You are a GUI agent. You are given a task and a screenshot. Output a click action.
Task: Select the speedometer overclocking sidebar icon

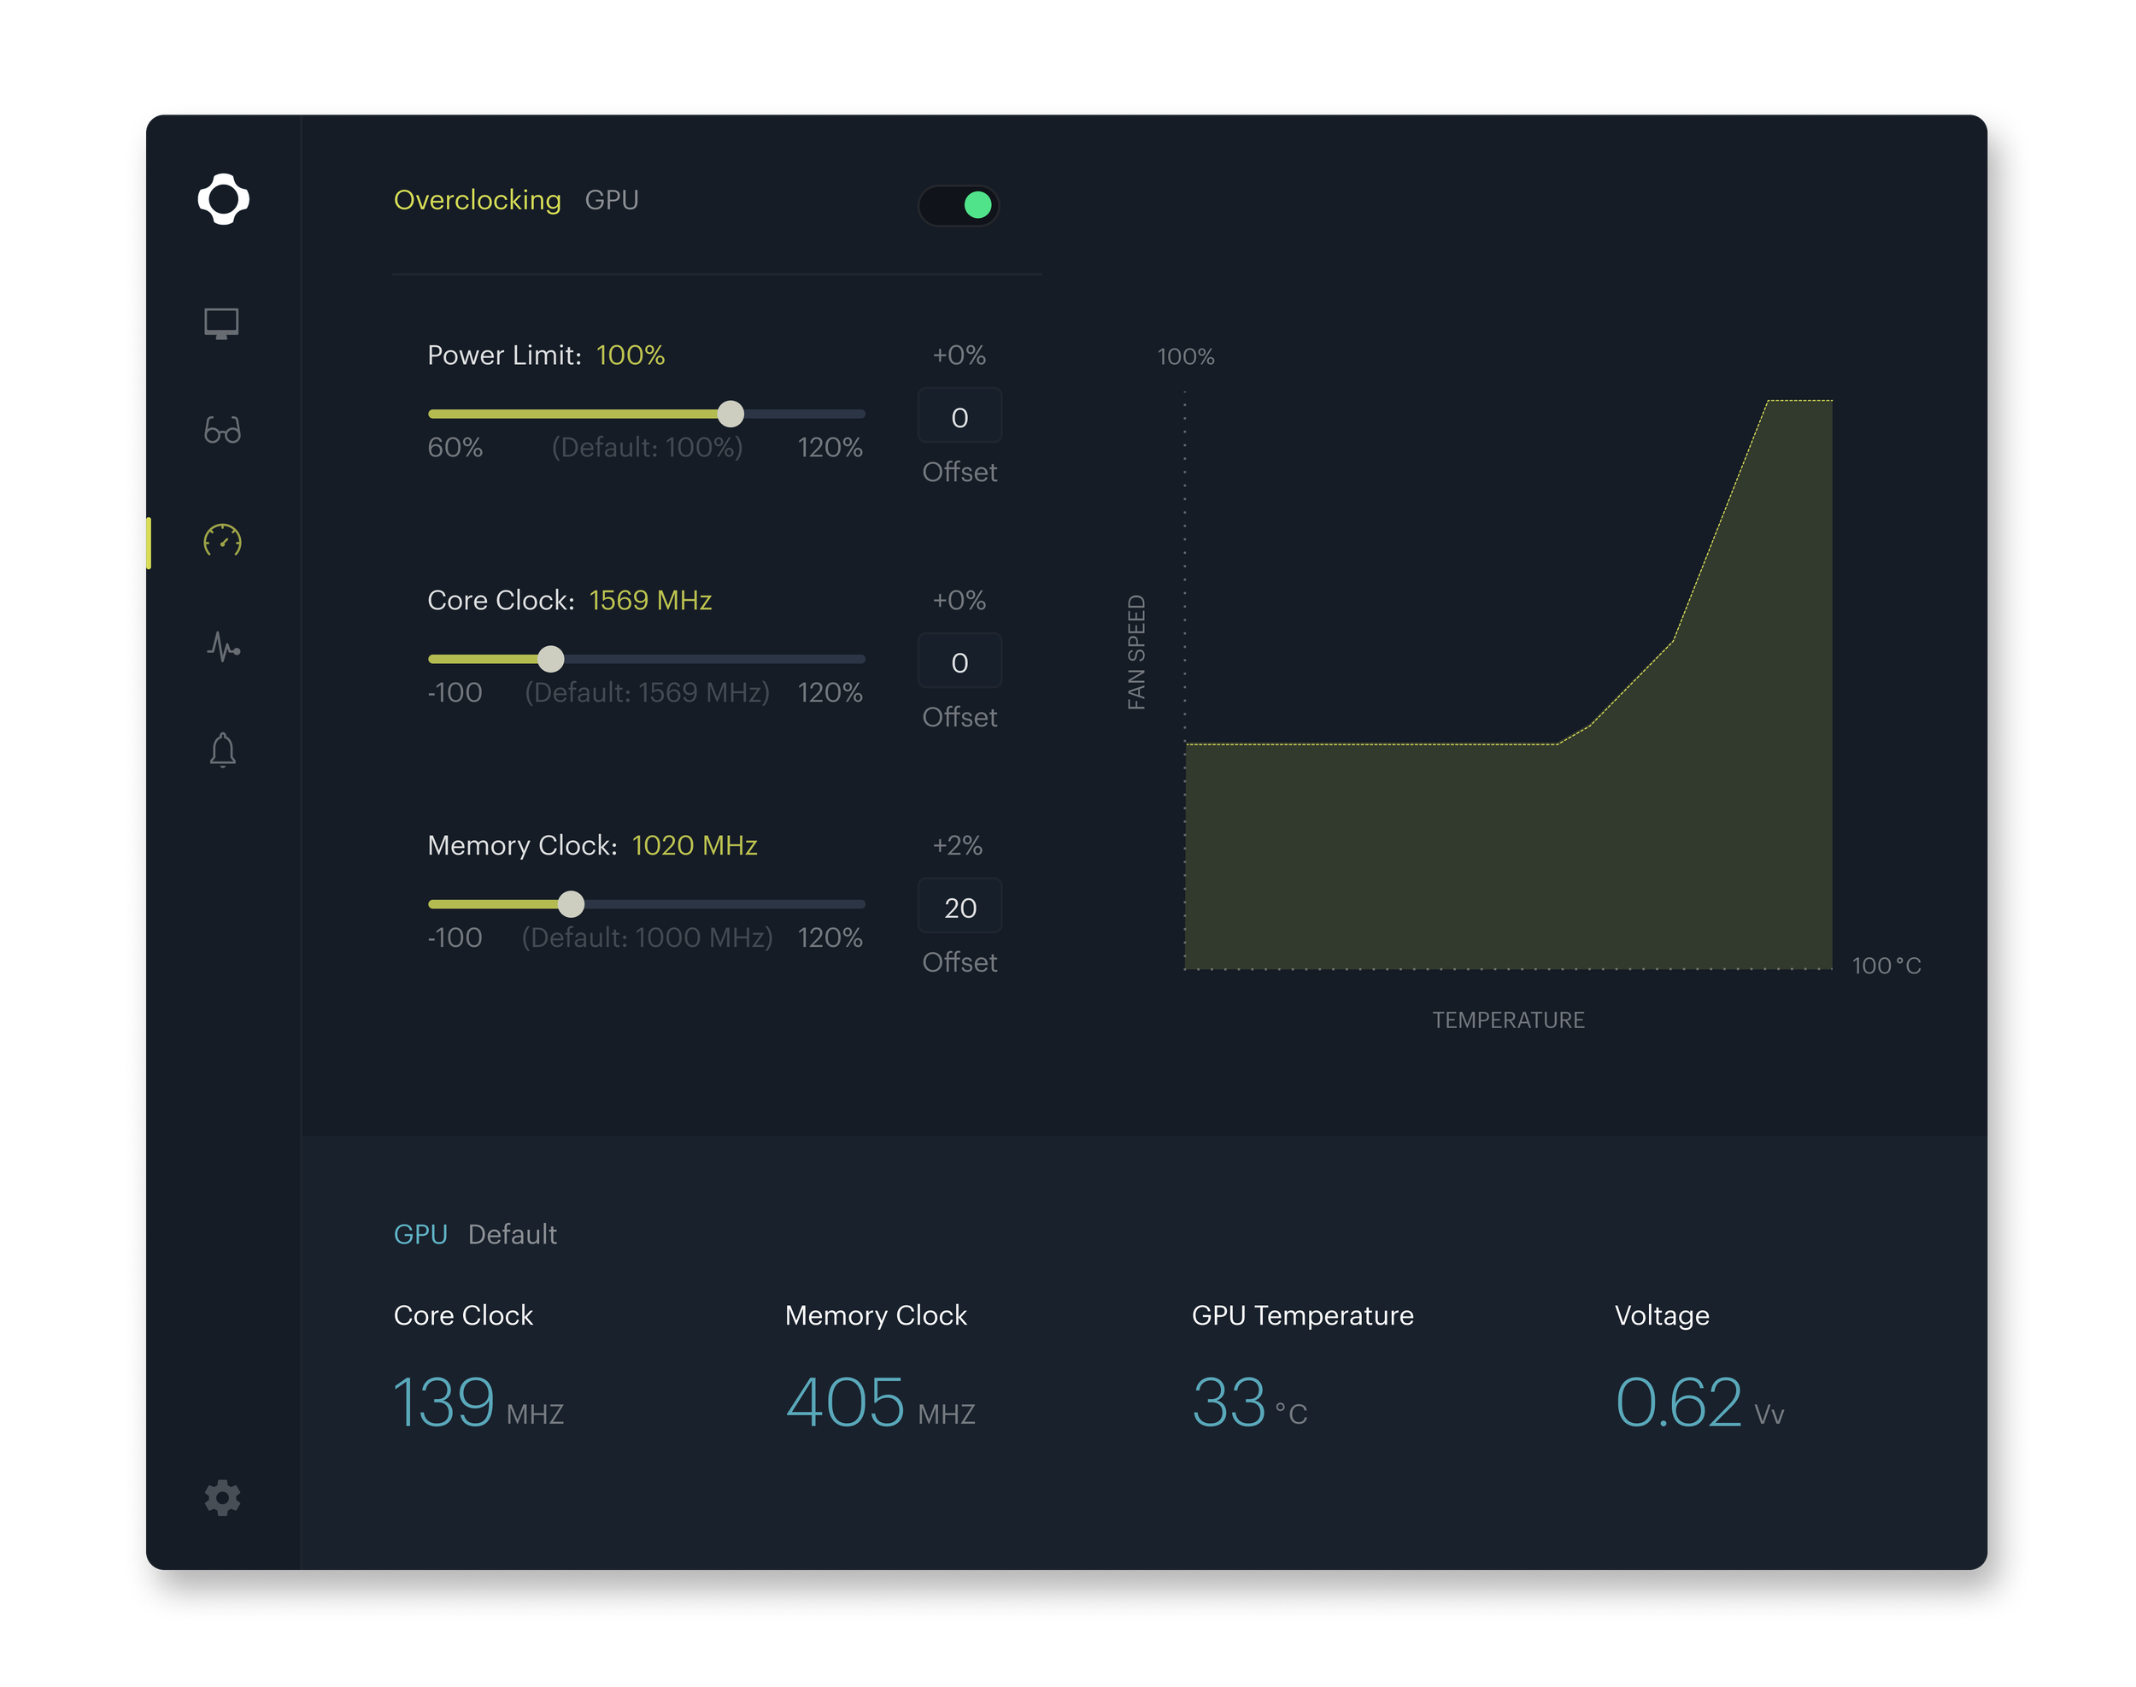point(222,540)
